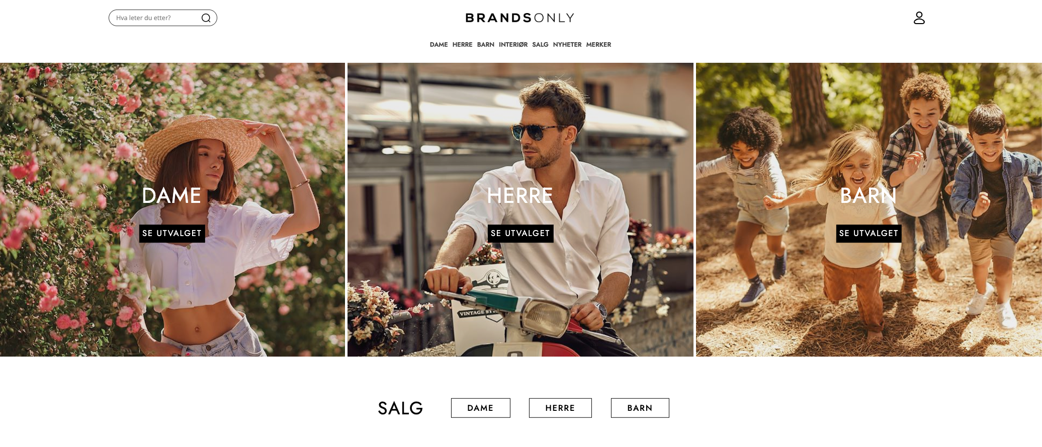Go to INTERIØR in the navigation bar
Image resolution: width=1042 pixels, height=447 pixels.
click(513, 45)
